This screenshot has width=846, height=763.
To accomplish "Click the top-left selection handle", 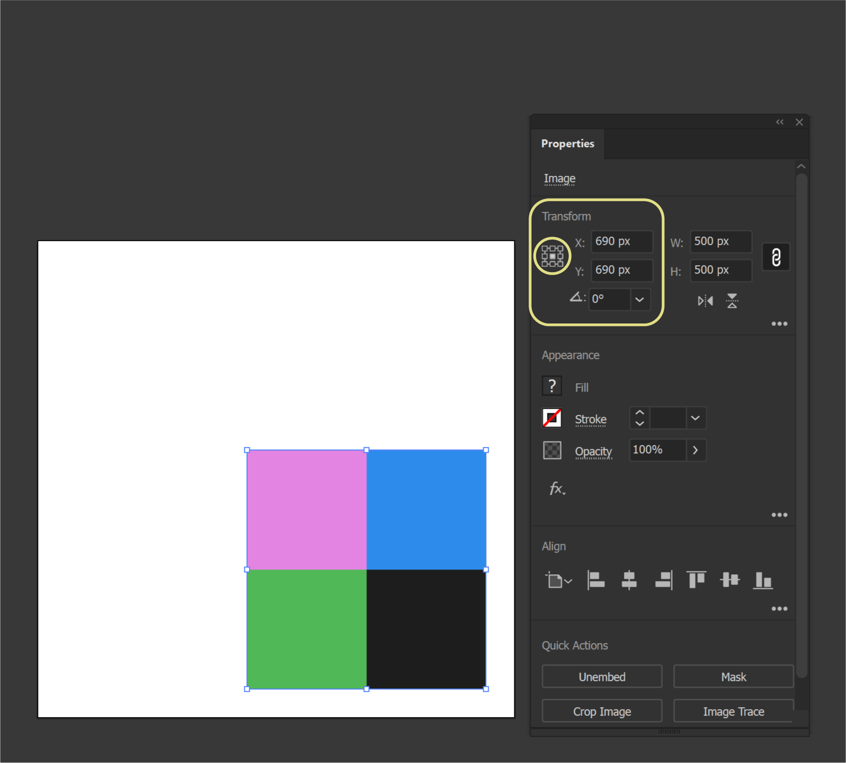I will [247, 450].
